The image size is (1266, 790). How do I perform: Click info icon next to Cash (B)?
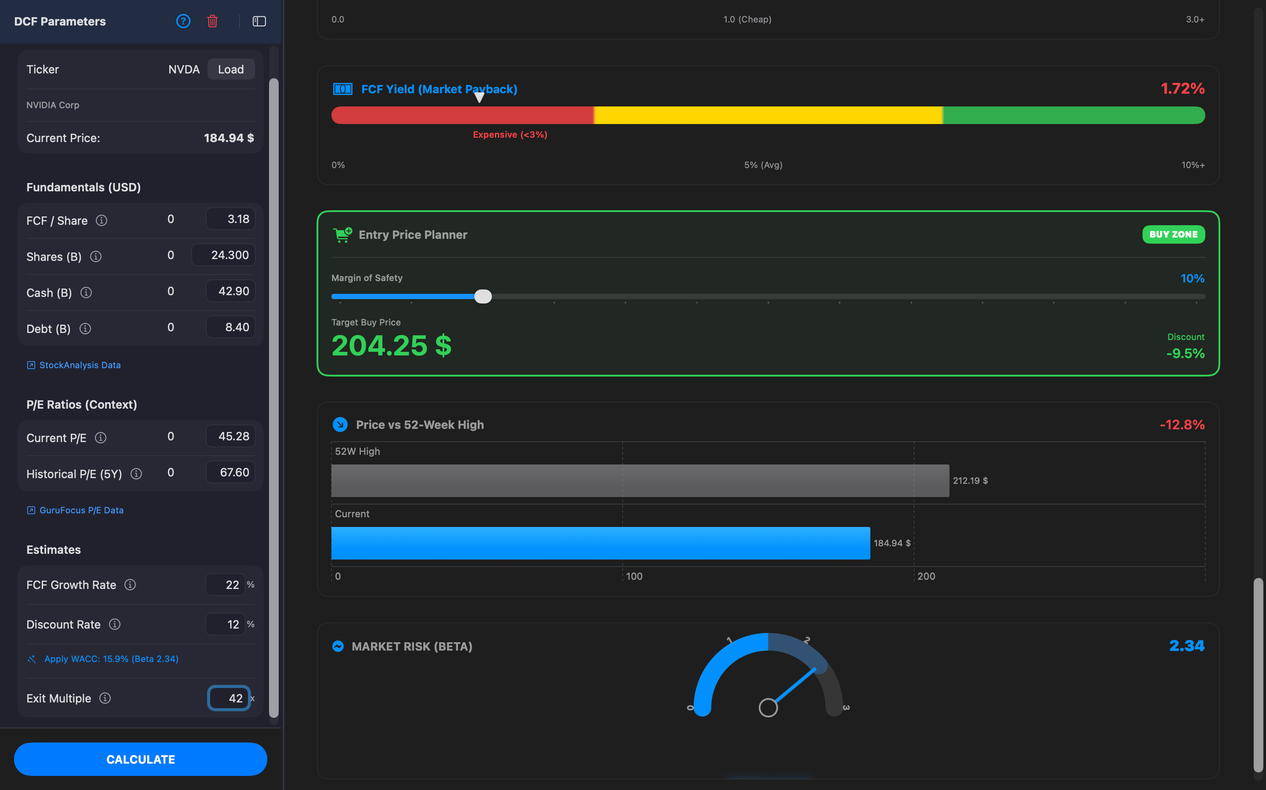tap(86, 293)
